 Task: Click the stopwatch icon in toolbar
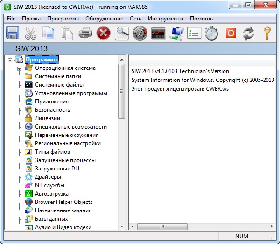click(212, 34)
